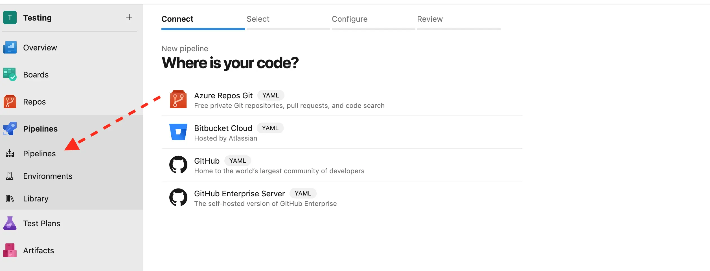Click the Boards icon in the sidebar
The height and width of the screenshot is (271, 710).
10,74
